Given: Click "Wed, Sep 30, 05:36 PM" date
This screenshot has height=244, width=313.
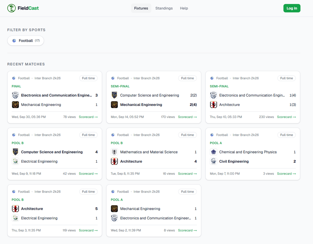Looking at the screenshot, I should tap(28, 117).
